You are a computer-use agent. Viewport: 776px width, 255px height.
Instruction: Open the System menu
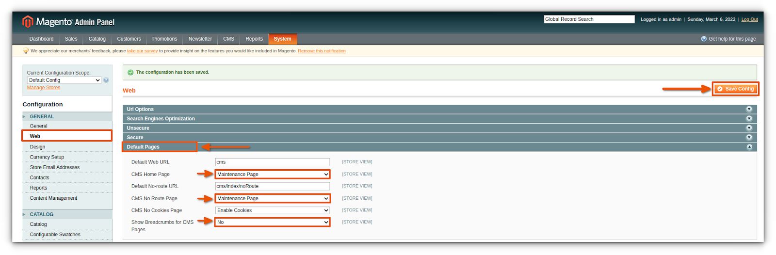coord(283,39)
